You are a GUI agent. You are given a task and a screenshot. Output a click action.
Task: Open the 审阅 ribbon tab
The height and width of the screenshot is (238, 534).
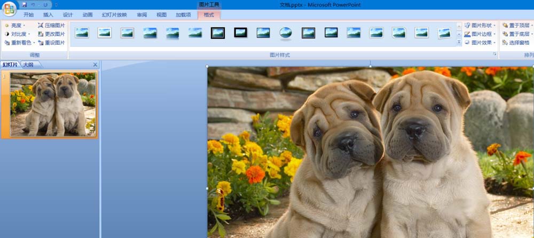coord(142,14)
